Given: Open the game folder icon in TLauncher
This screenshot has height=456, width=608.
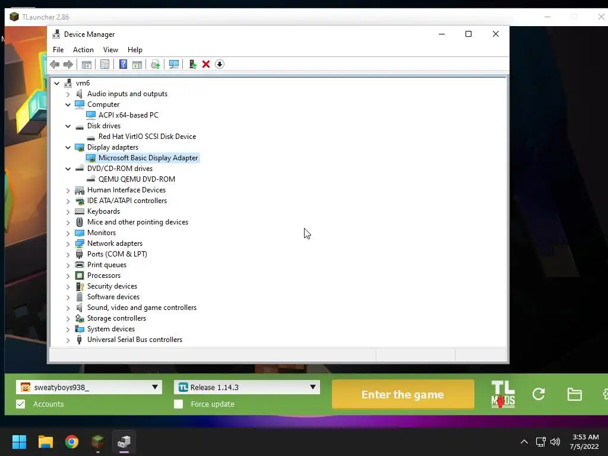Looking at the screenshot, I should point(574,394).
